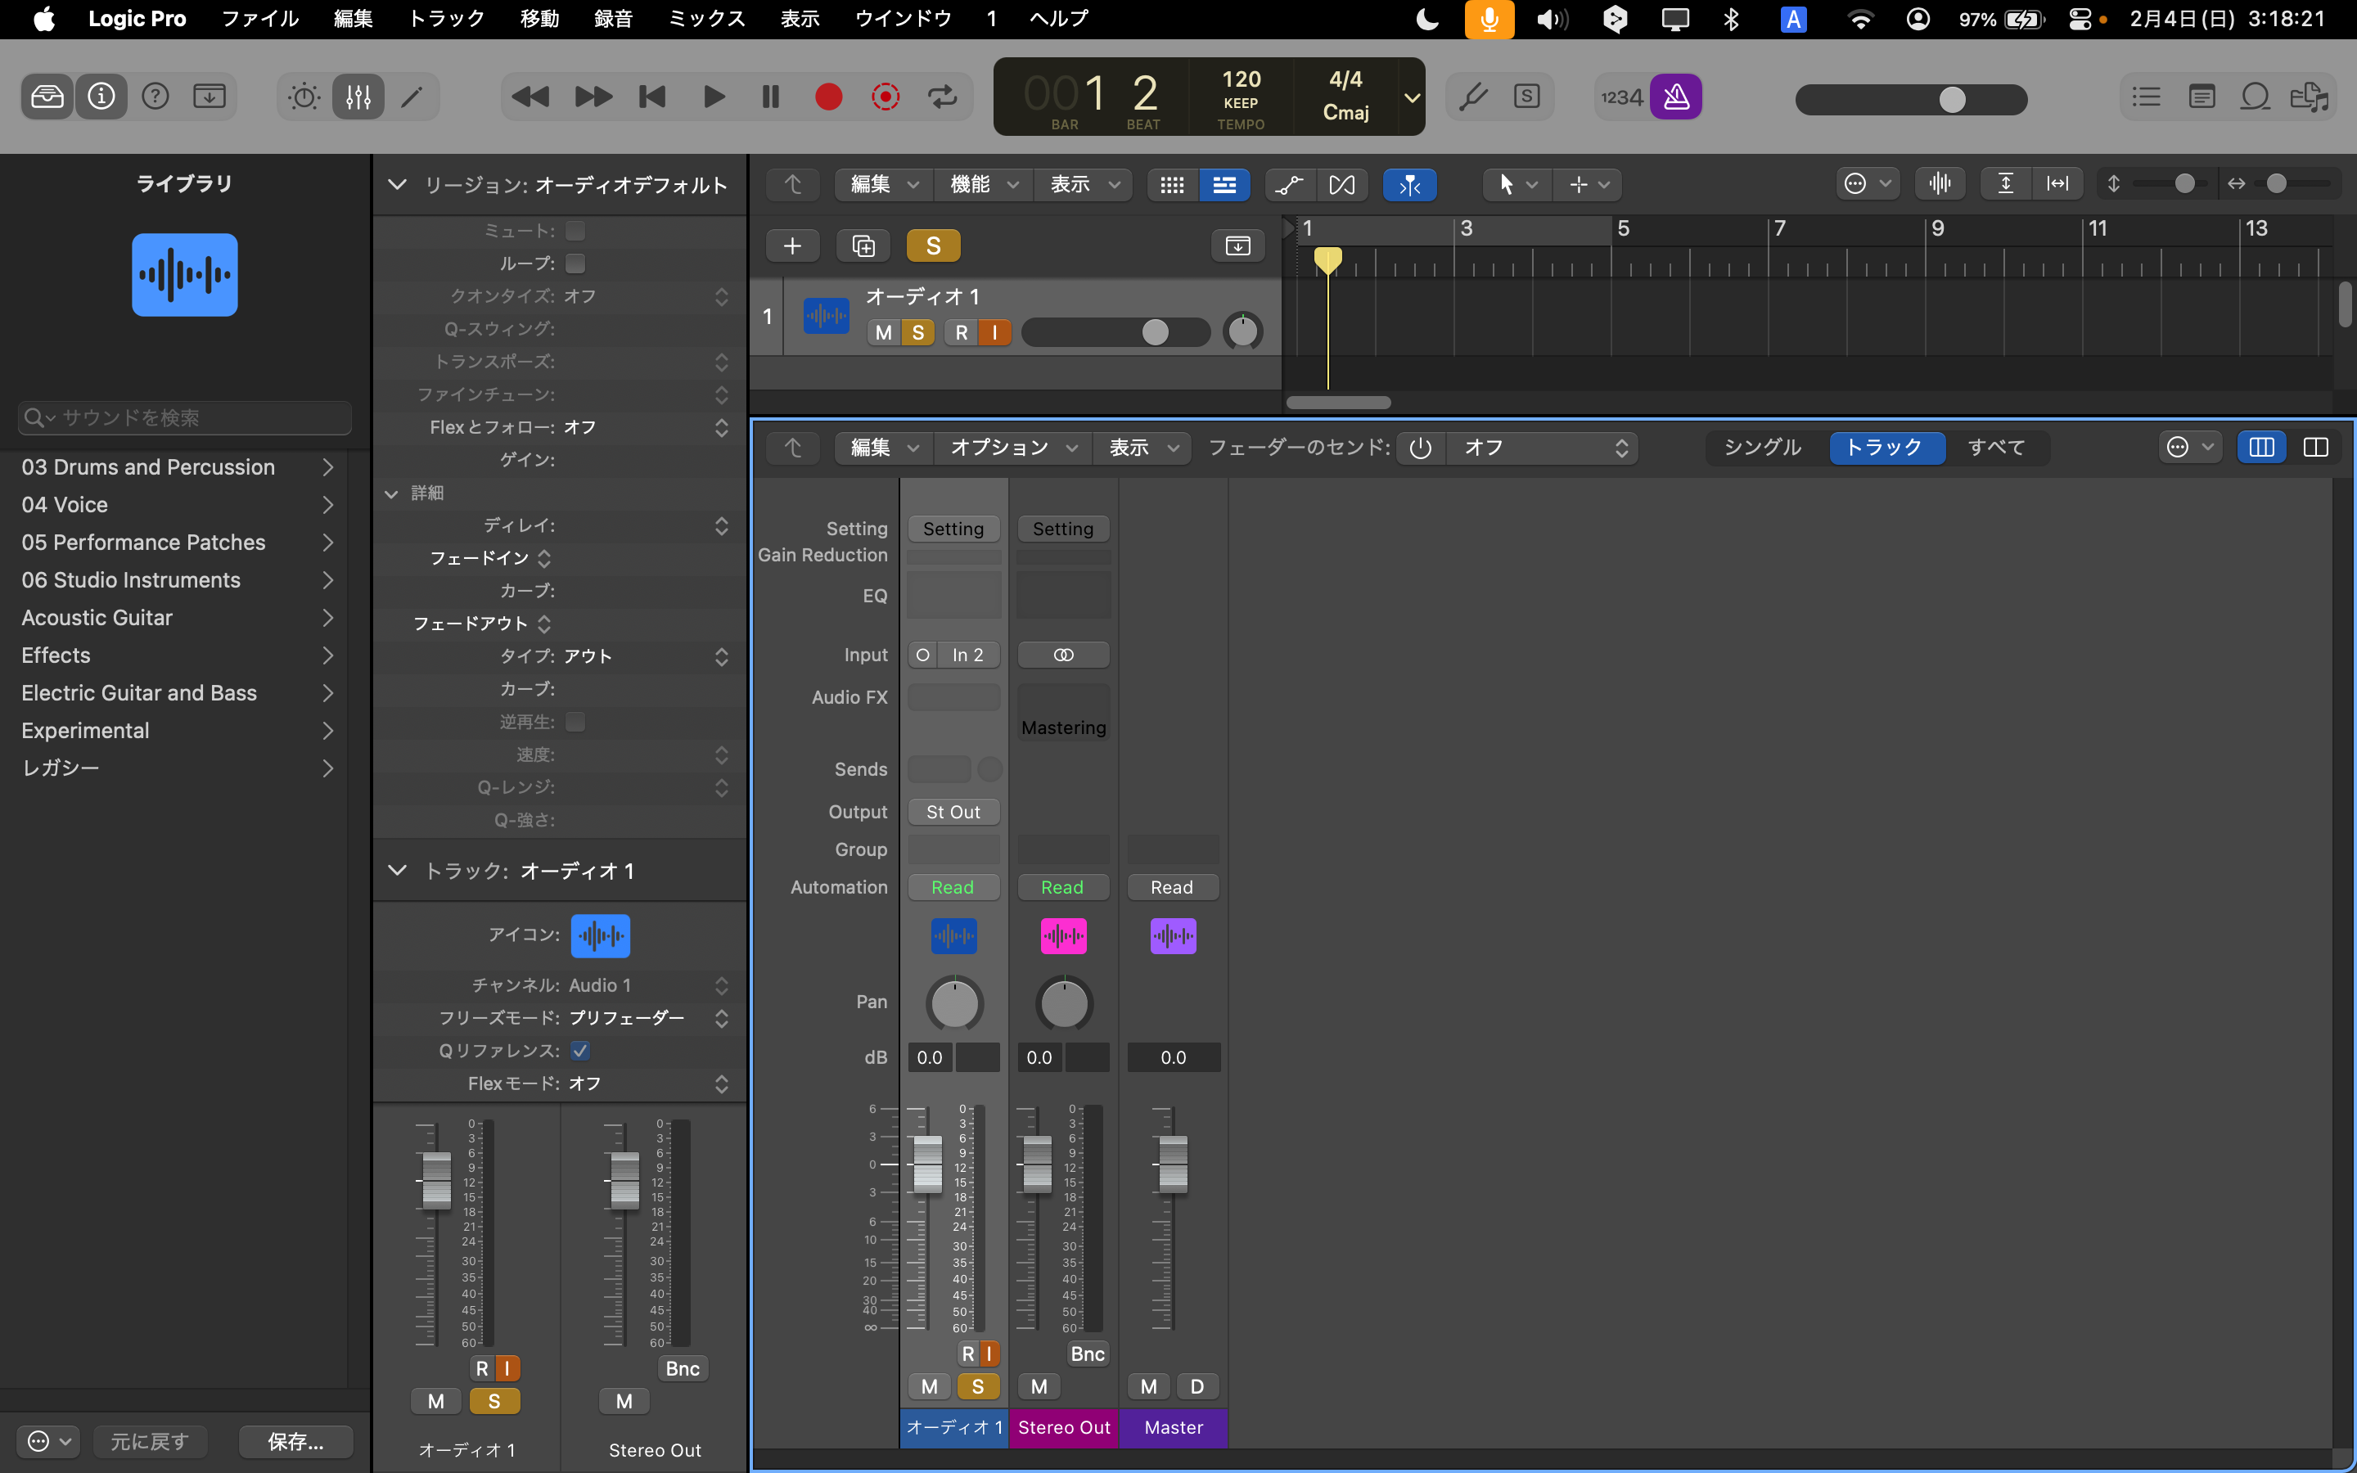Mute オーディオ 1 in track header

tap(882, 332)
